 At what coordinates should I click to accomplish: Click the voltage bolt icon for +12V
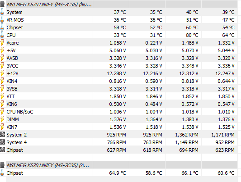[2, 73]
